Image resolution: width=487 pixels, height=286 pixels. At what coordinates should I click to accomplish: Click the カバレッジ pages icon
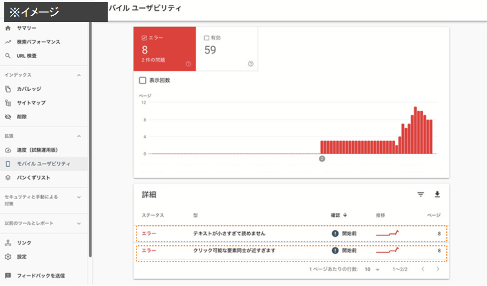[8, 89]
